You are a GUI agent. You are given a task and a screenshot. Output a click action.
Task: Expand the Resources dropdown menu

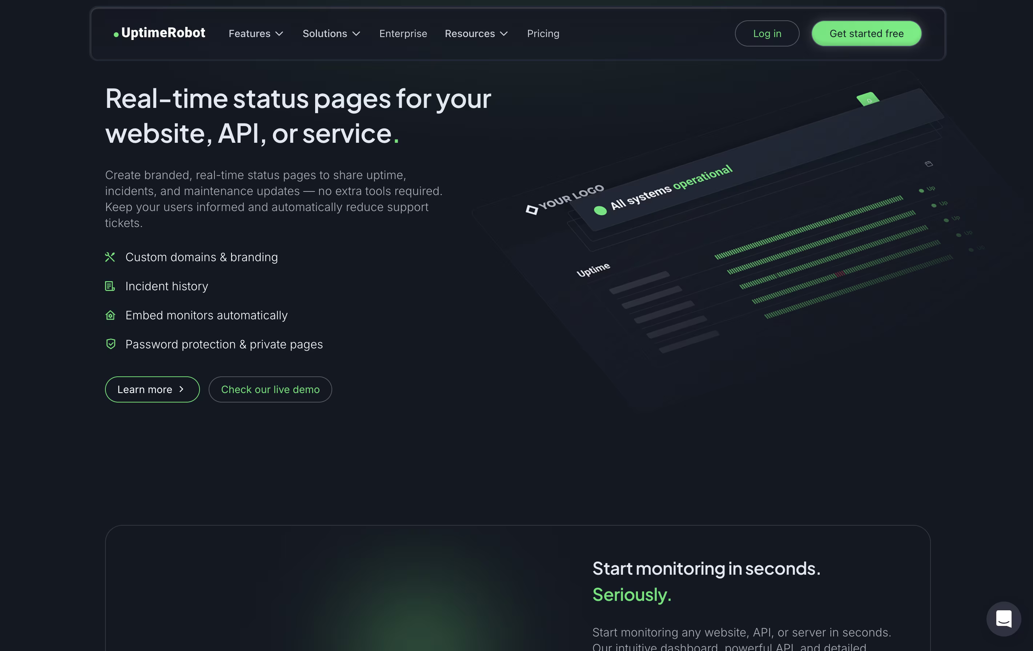(x=476, y=33)
